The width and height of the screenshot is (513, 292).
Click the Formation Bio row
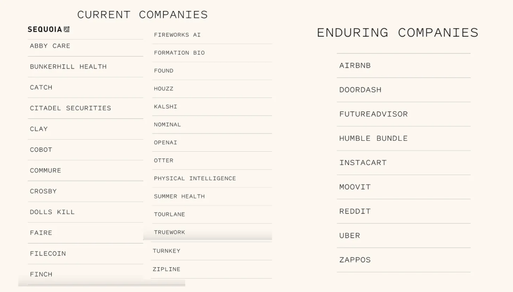pos(212,53)
